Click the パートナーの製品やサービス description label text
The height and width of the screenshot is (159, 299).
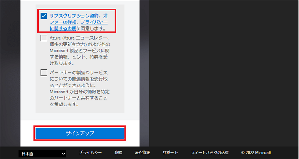(x=80, y=89)
